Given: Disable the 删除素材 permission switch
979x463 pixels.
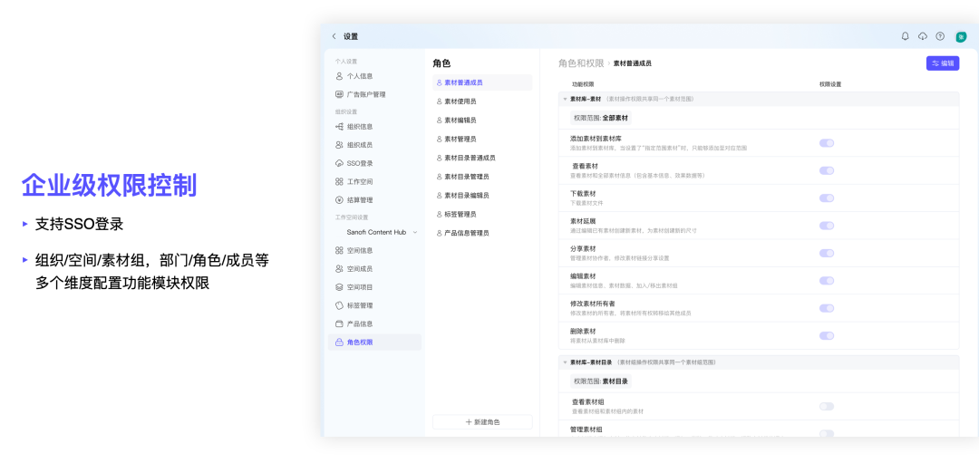Looking at the screenshot, I should point(826,335).
